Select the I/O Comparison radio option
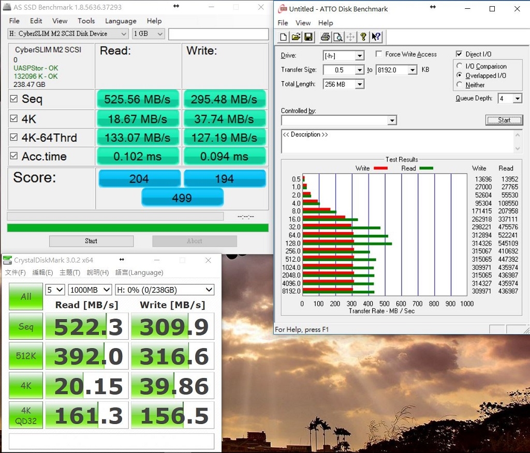 459,66
